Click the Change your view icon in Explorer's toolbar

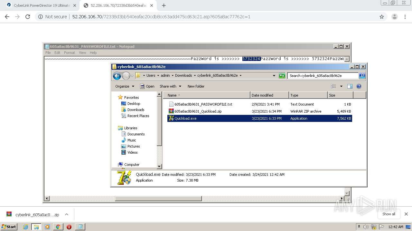point(333,86)
